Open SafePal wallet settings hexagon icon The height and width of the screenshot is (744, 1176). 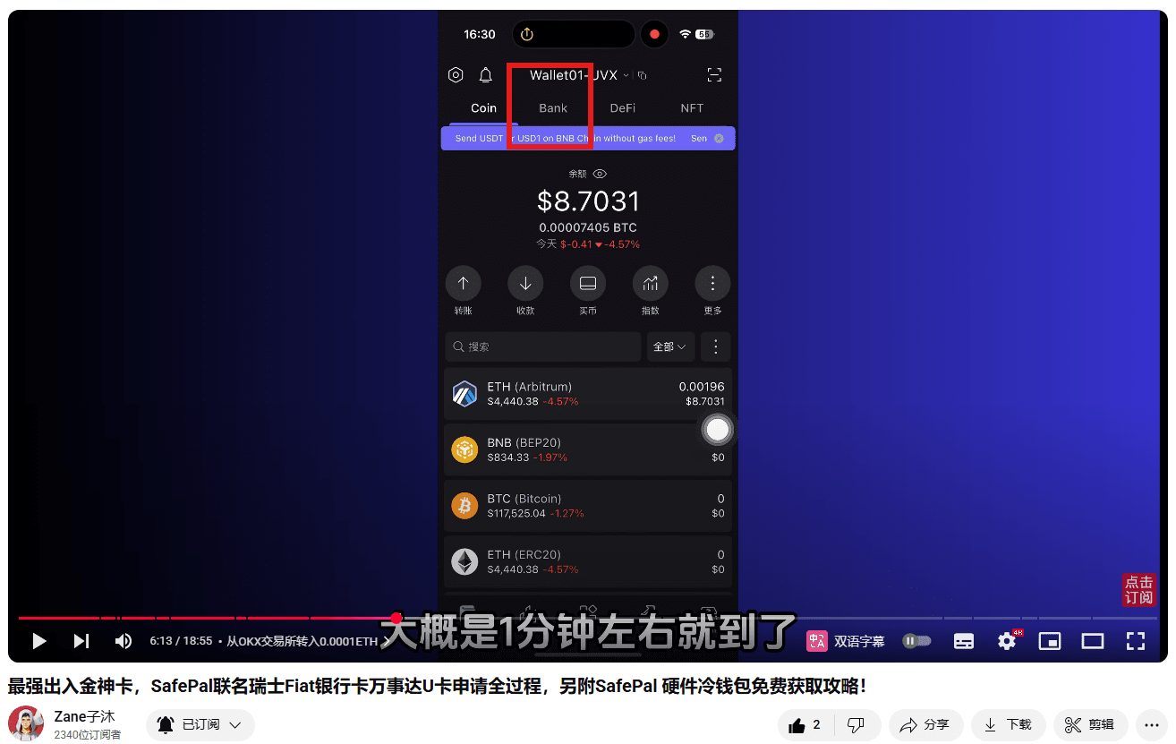[x=456, y=75]
